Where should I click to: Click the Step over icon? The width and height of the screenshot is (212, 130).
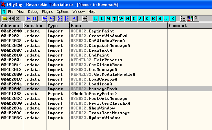point(52,18)
